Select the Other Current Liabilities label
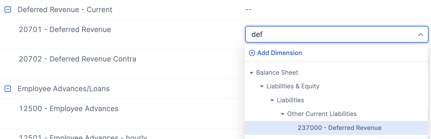 click(x=322, y=114)
